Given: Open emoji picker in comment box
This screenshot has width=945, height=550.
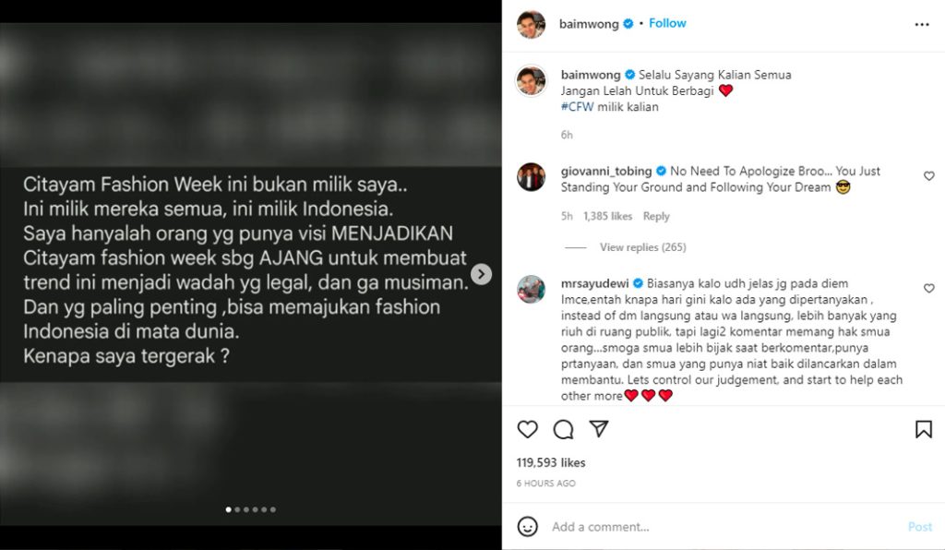Looking at the screenshot, I should 527,527.
